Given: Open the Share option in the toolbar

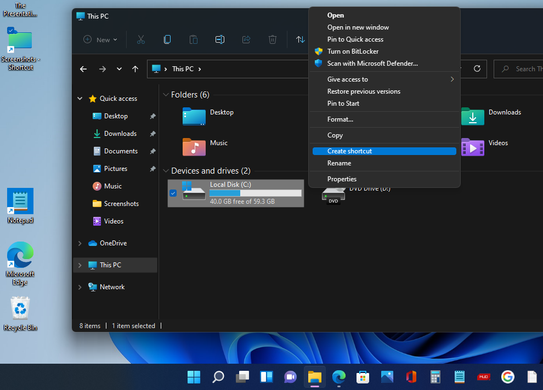Looking at the screenshot, I should [246, 39].
